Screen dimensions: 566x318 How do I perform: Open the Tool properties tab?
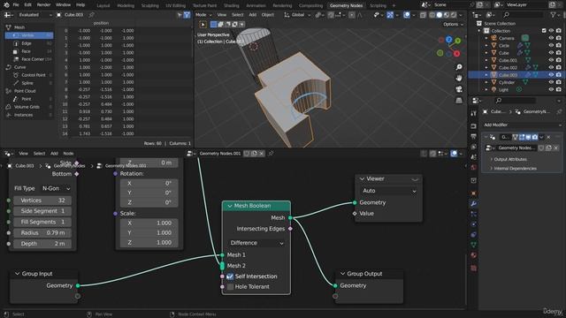[x=473, y=114]
